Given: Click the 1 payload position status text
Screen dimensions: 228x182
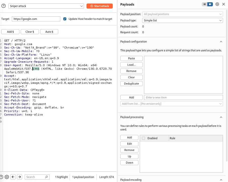Looking at the screenshot, I should (x=83, y=177).
